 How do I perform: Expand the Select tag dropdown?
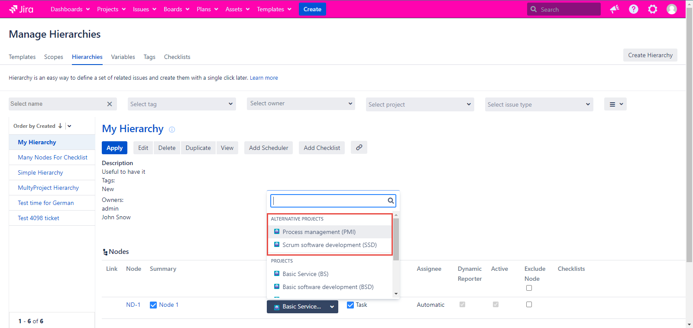click(182, 104)
